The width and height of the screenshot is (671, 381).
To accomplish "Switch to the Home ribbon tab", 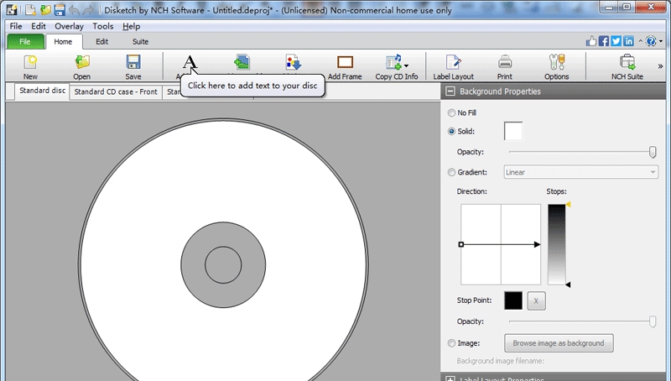I will [x=63, y=41].
